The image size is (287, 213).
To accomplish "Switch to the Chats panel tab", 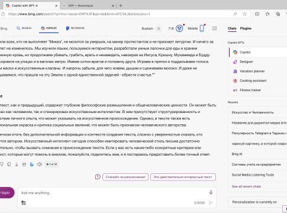I will tap(232, 28).
